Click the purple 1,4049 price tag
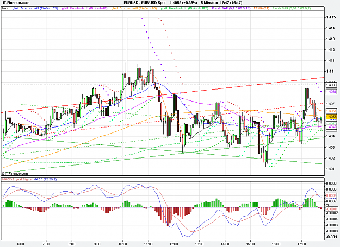Image resolution: width=340 pixels, height=247 pixels. point(331,126)
